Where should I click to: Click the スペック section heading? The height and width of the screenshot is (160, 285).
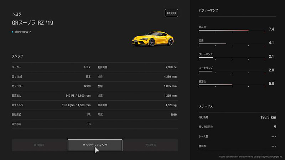(x=17, y=56)
